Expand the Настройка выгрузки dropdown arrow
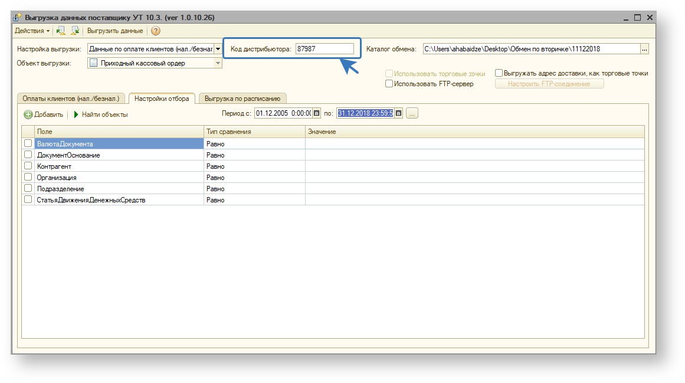 point(218,50)
